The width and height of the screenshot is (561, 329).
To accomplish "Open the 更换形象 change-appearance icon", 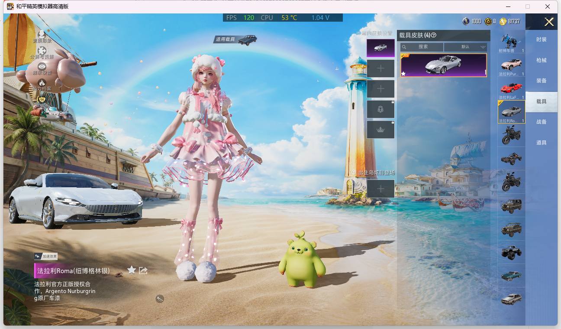I will pos(42,34).
